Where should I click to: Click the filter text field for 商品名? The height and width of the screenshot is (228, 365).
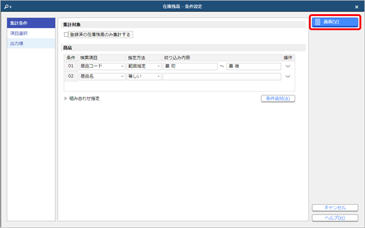click(222, 76)
